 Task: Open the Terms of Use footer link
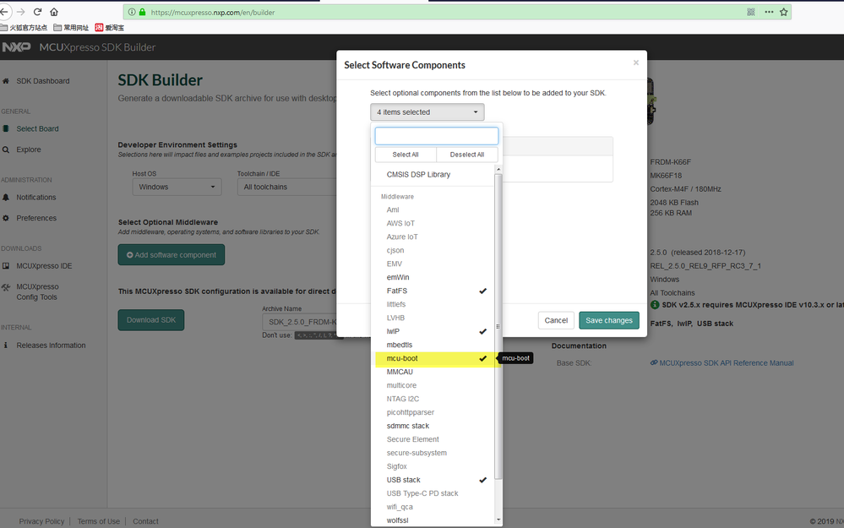pyautogui.click(x=99, y=521)
